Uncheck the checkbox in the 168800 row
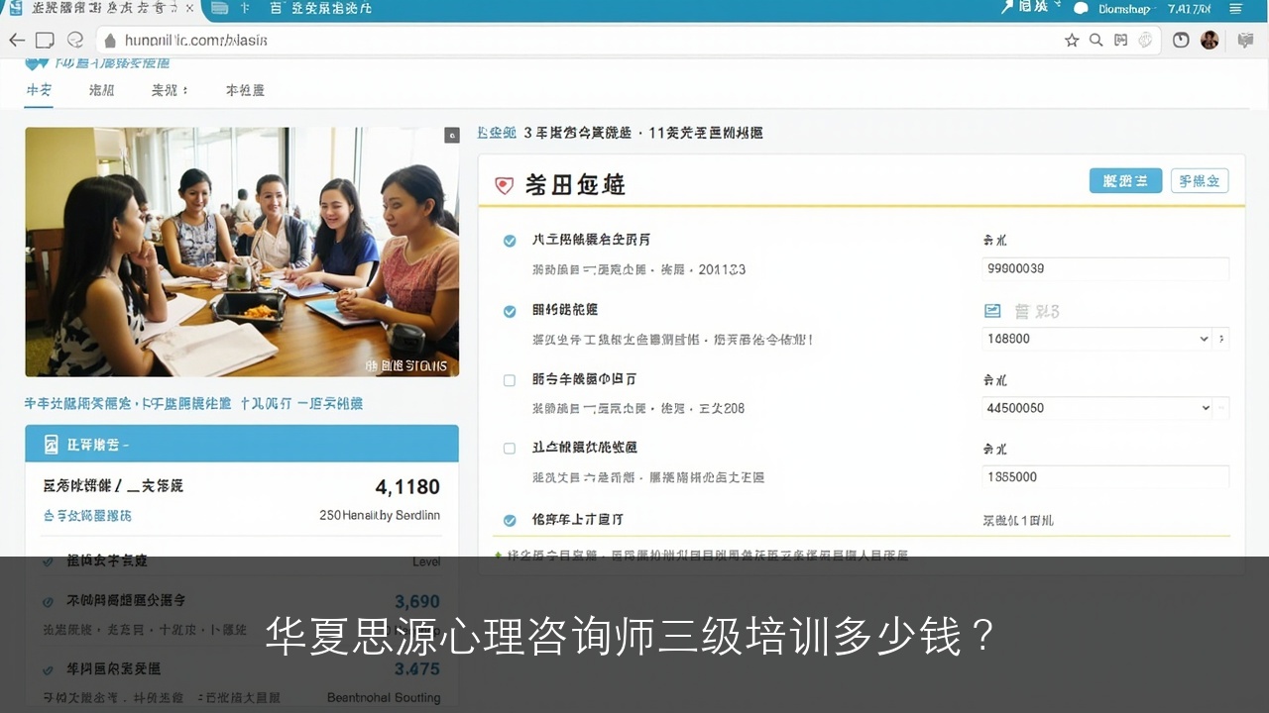 [510, 311]
